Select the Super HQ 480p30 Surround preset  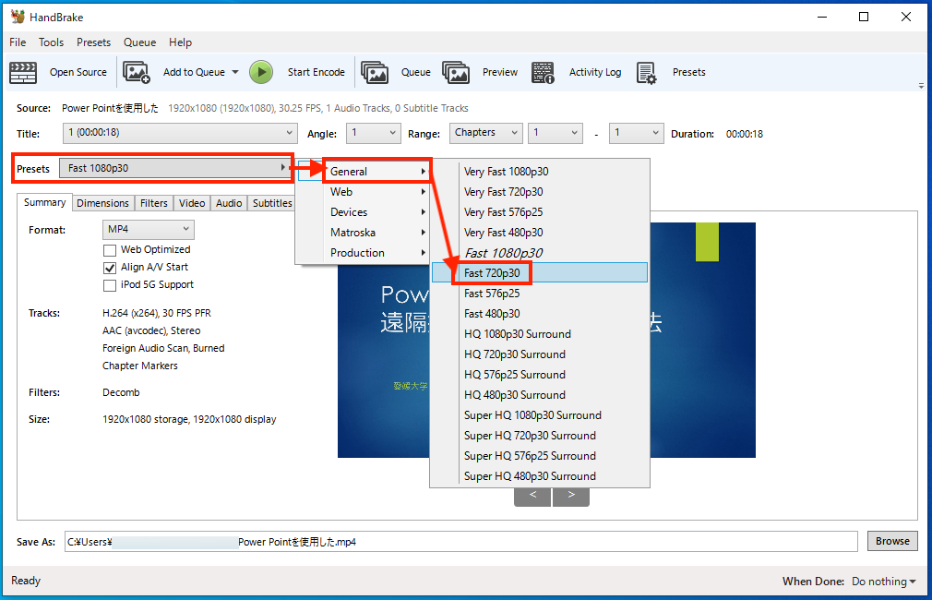[x=540, y=475]
